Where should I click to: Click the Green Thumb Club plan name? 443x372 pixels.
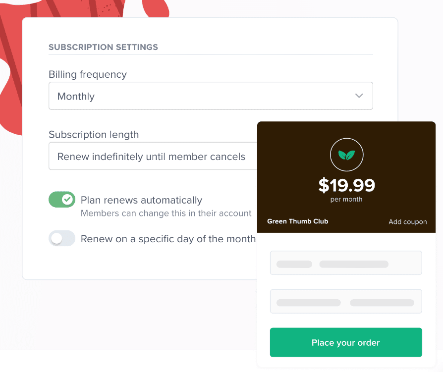(297, 221)
